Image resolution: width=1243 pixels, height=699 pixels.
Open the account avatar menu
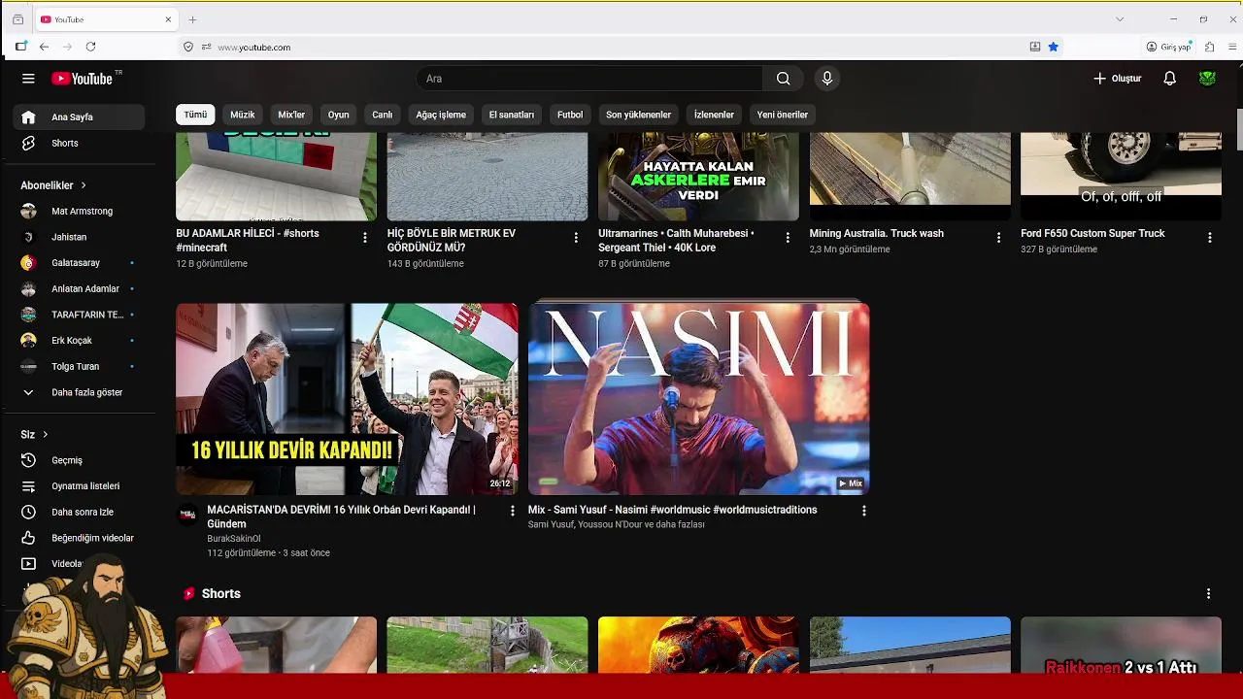click(x=1207, y=79)
